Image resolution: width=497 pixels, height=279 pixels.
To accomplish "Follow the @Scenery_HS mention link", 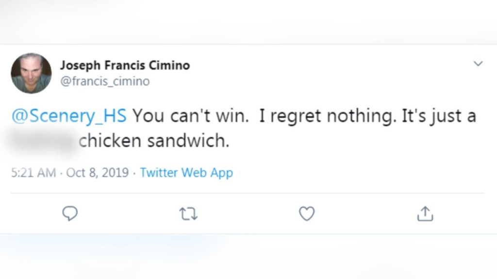I will coord(68,116).
